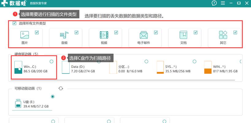This screenshot has width=251, height=123.
Task: Click the 数据恢复专家 title text
Action: coord(38,3)
